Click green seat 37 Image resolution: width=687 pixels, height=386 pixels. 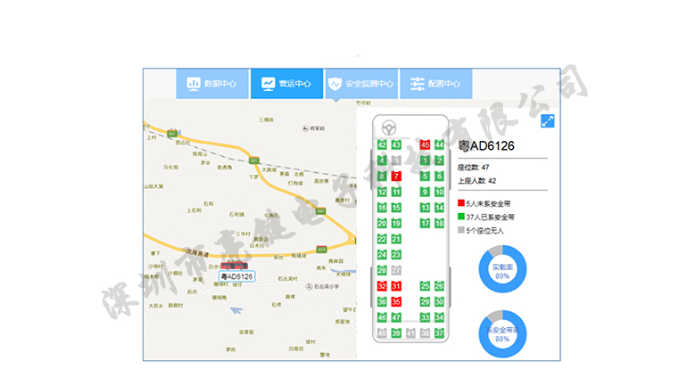pos(439,333)
